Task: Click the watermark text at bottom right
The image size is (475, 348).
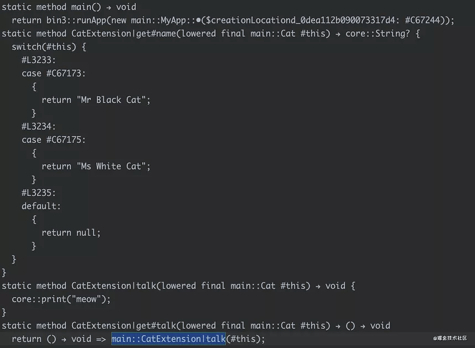Action: pos(450,338)
